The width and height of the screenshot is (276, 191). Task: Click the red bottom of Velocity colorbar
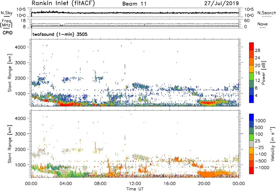point(252,171)
